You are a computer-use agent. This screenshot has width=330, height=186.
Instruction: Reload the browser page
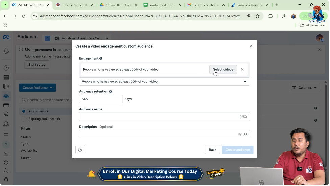[x=24, y=16]
